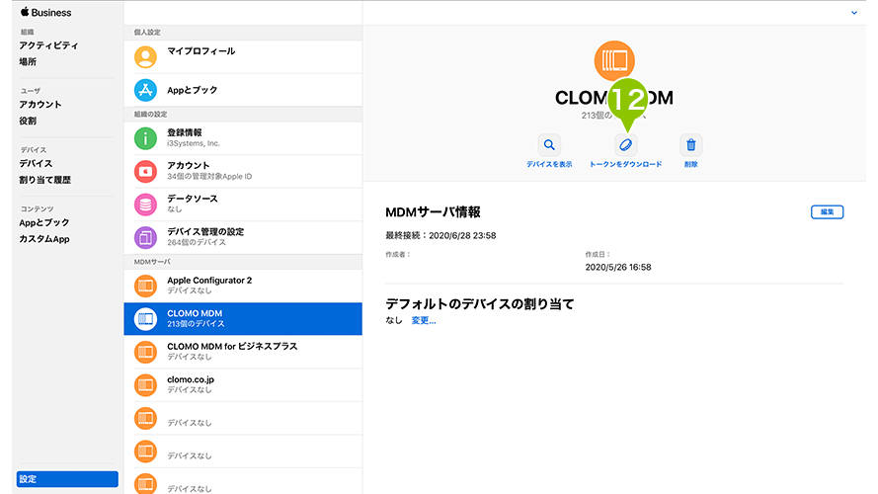This screenshot has width=878, height=494.
Task: Open Appとブック in the left sidebar
Action: click(44, 222)
